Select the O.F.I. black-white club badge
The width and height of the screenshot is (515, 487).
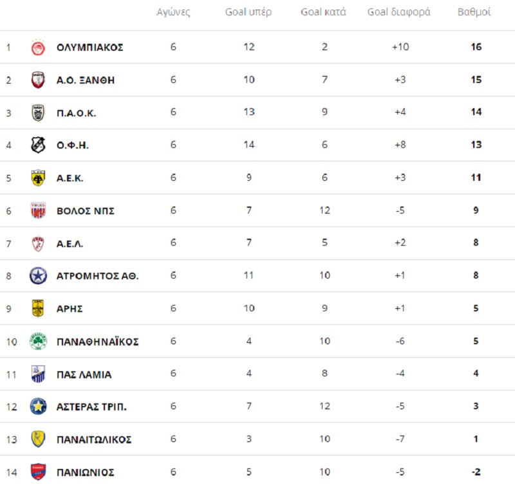[38, 145]
